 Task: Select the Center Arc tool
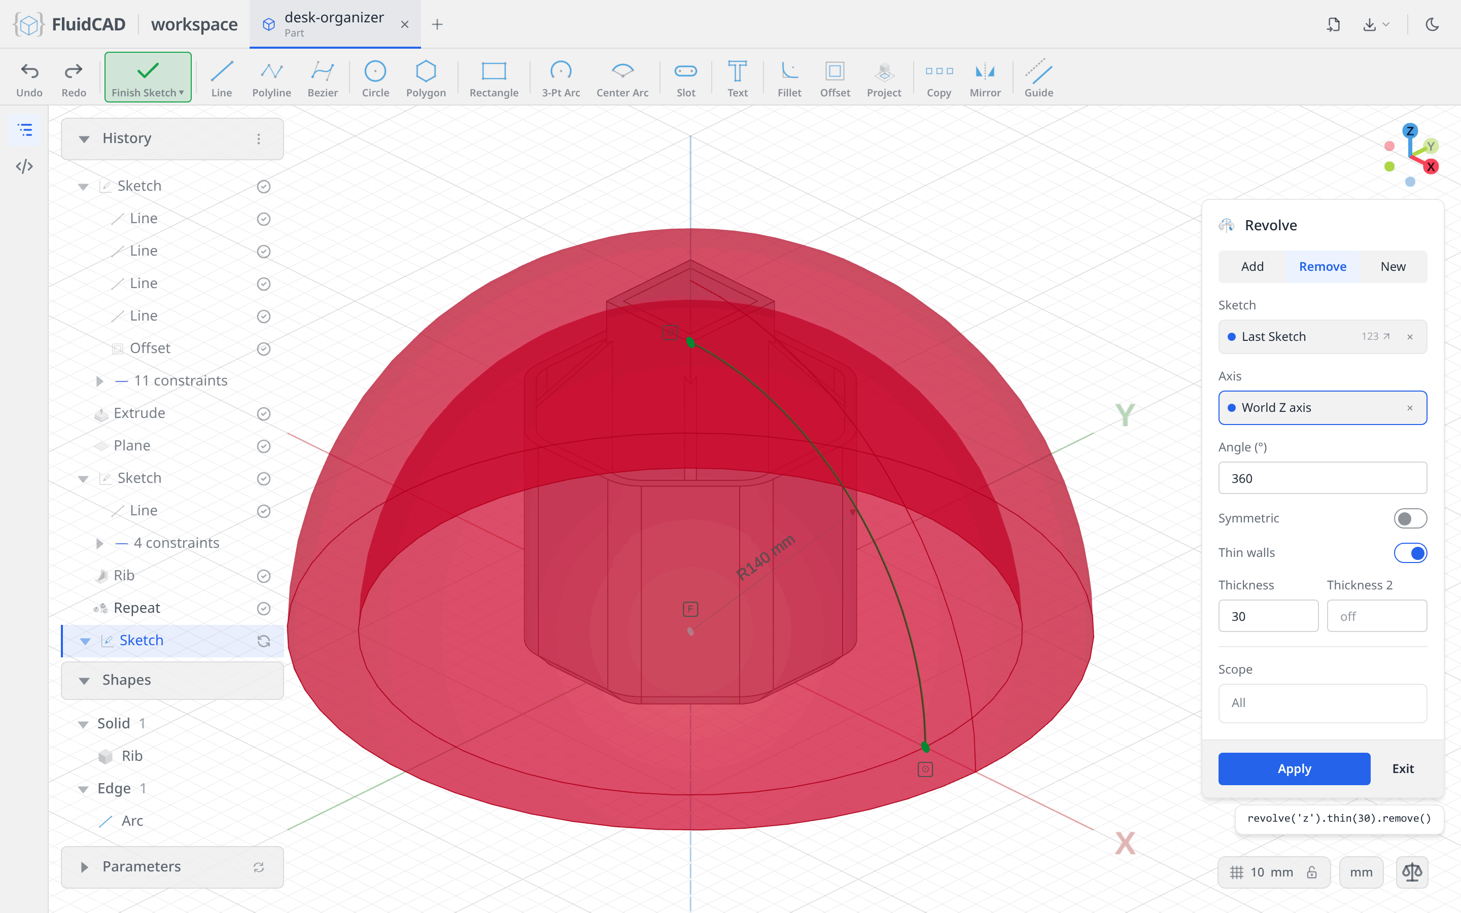[x=622, y=79]
